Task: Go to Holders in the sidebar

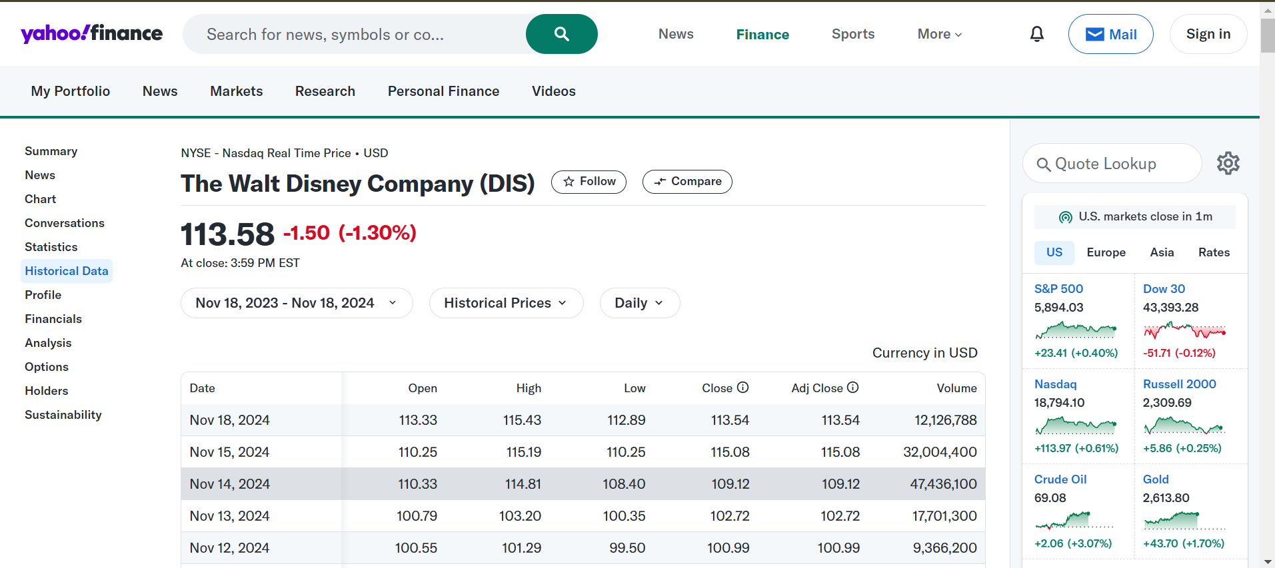Action: click(x=47, y=391)
